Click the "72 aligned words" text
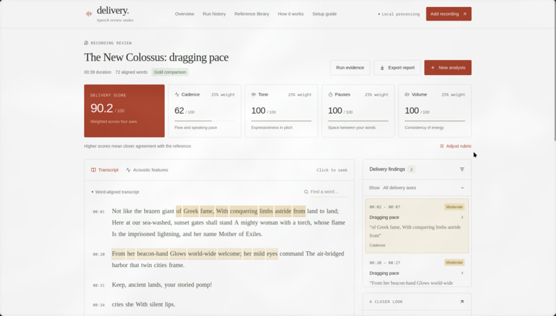 click(131, 72)
